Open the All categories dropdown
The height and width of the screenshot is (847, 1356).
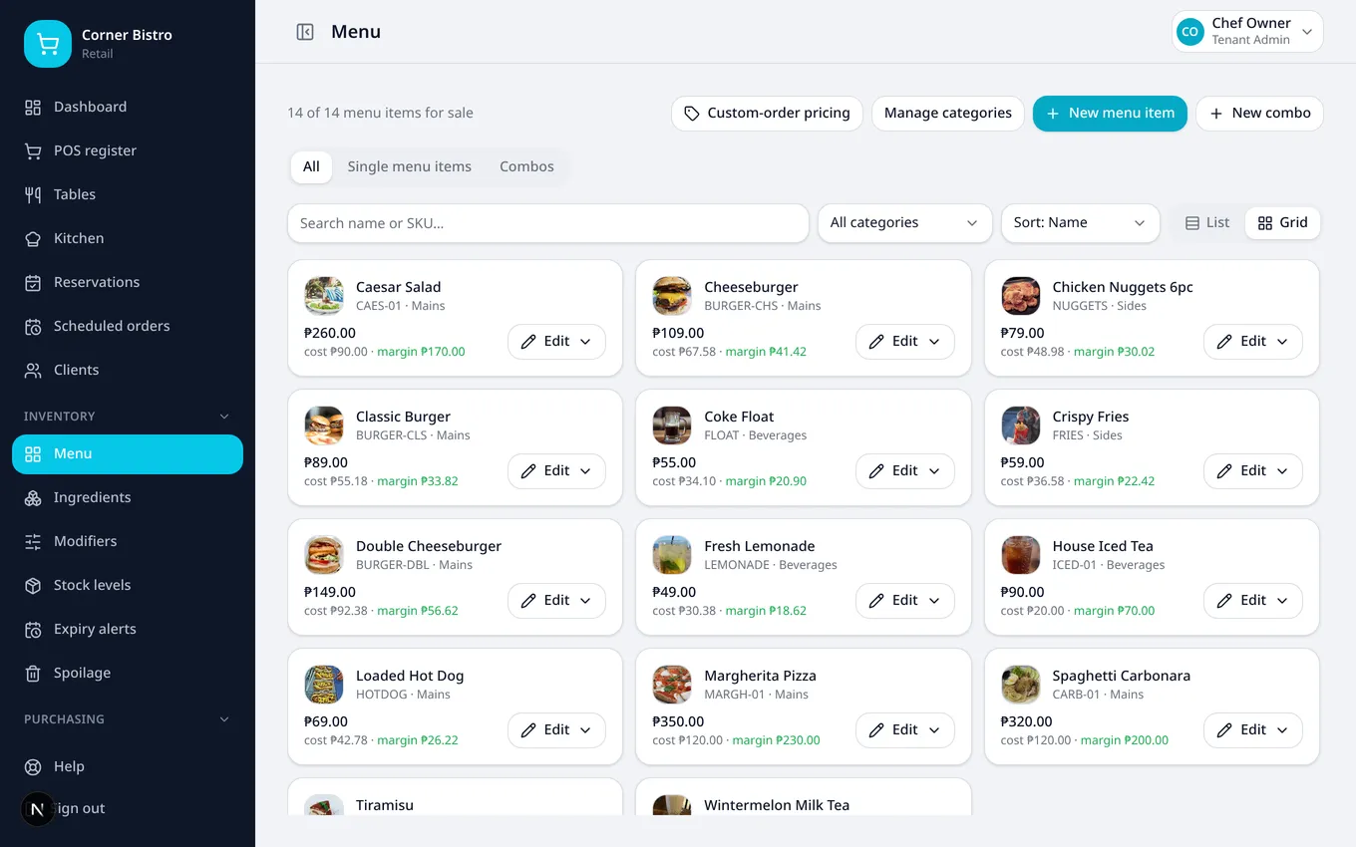(904, 223)
